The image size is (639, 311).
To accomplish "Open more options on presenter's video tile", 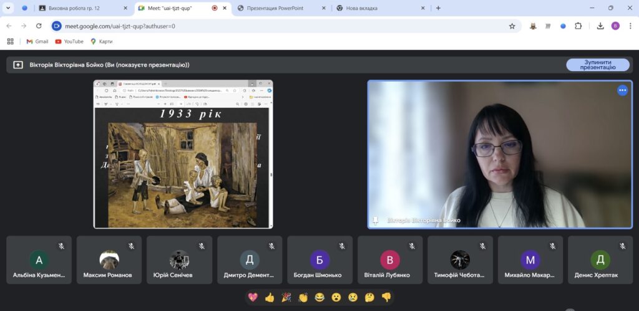I will click(x=622, y=90).
